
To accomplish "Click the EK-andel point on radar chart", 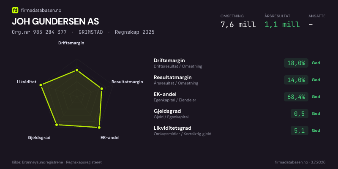I will (x=99, y=128).
